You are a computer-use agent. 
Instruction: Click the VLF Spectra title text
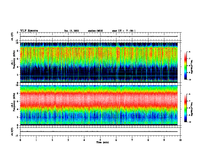[29, 31]
